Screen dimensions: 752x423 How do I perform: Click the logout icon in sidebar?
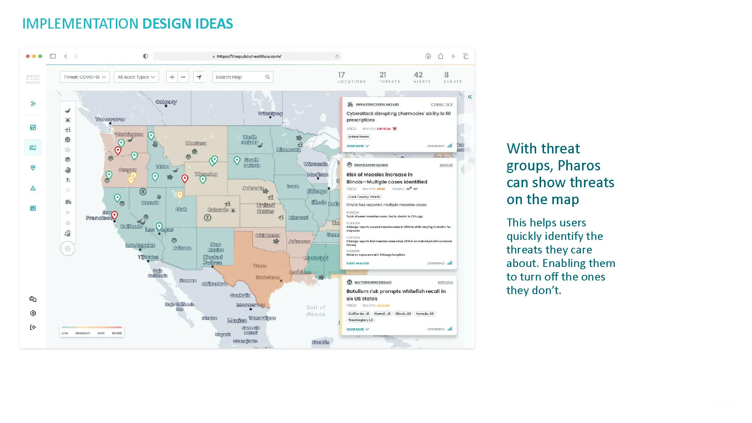click(33, 327)
